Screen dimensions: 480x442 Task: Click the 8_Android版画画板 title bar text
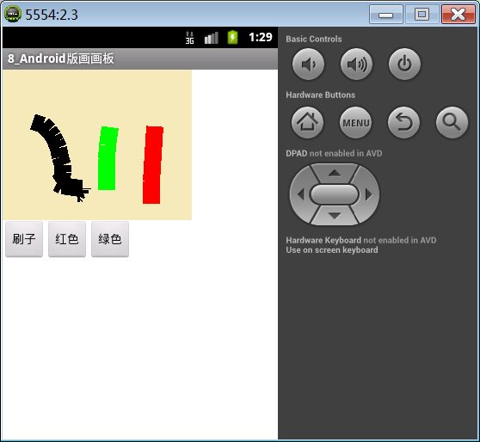pos(61,58)
